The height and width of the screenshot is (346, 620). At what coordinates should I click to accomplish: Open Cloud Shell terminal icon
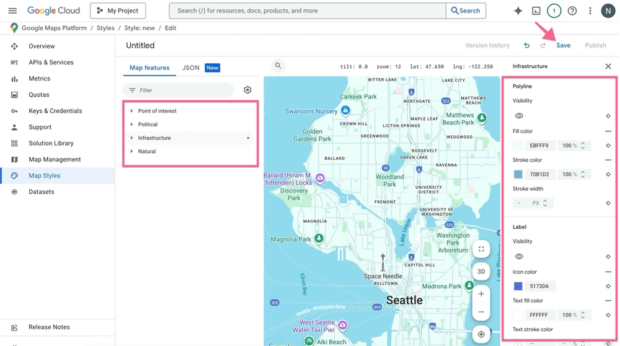[536, 11]
